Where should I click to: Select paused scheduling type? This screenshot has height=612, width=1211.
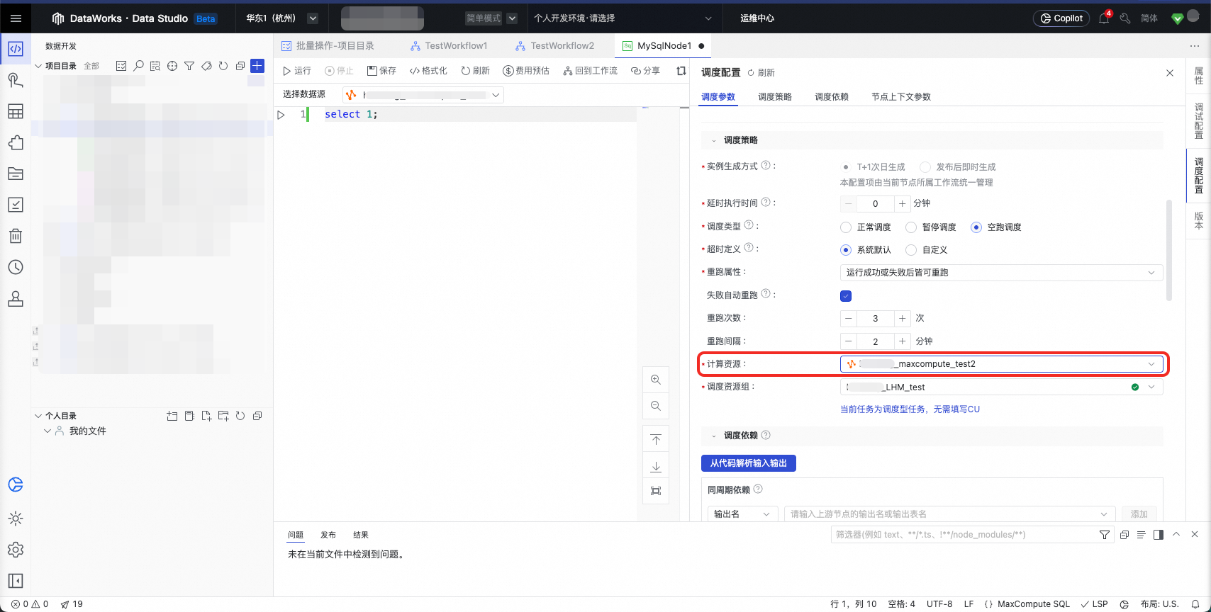point(911,227)
